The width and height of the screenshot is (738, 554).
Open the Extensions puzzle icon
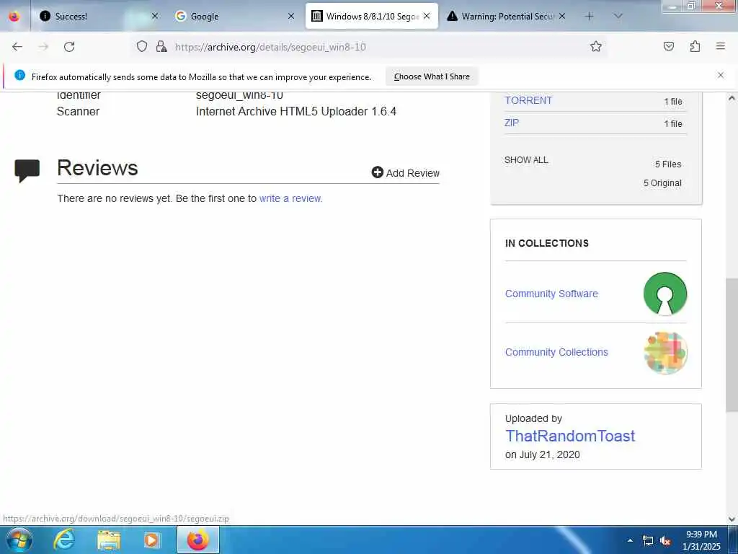pyautogui.click(x=695, y=46)
